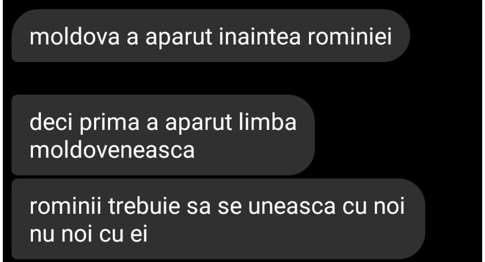
Task: Select the word 'rominiei' in the top bubble
Action: 350,36
